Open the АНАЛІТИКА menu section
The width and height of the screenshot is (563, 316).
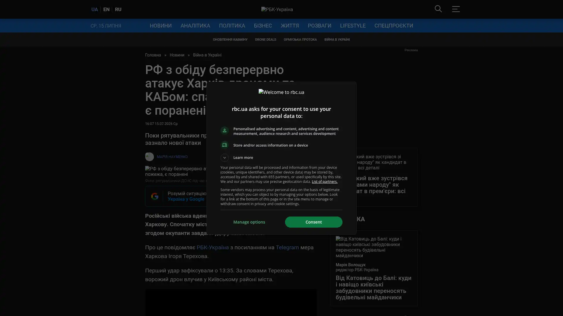coord(195,26)
